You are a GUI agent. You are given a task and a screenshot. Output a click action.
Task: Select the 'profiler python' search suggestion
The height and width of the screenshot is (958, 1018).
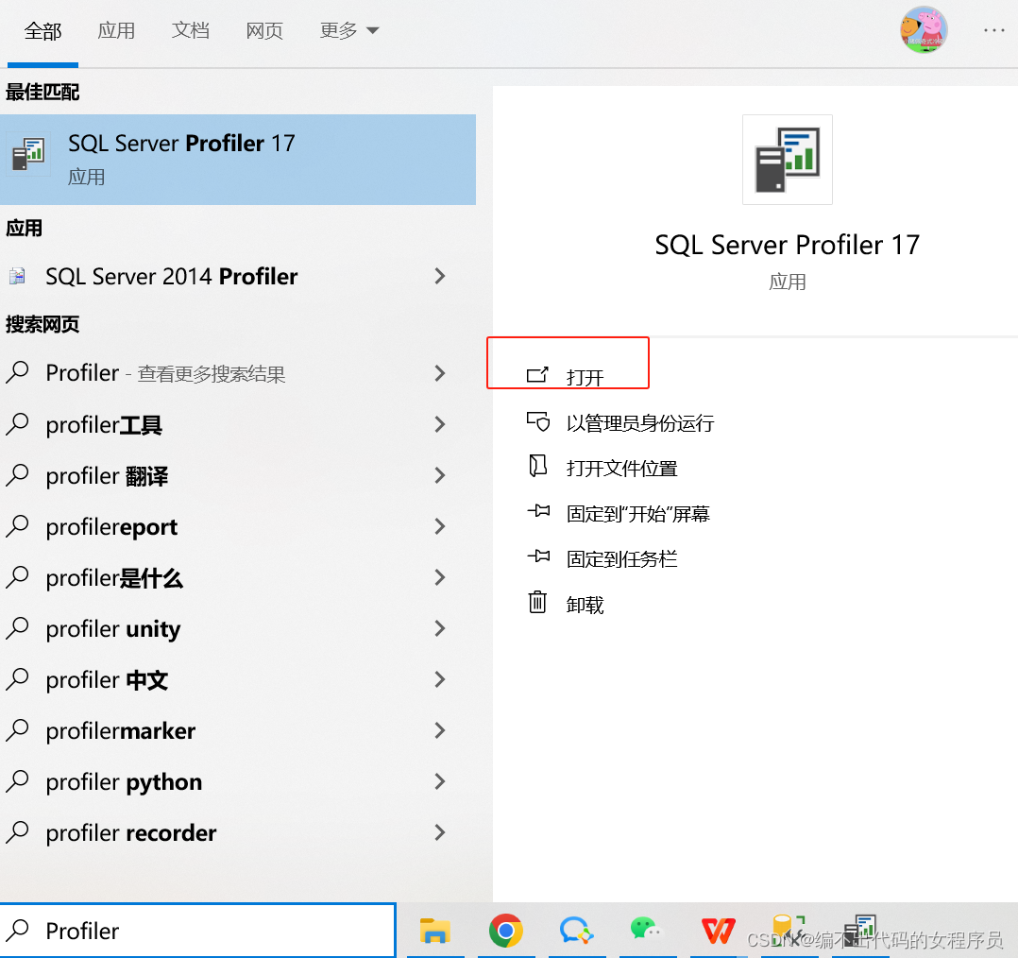point(238,781)
